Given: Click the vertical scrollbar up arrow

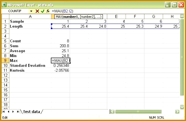Looking at the screenshot, I should (x=182, y=16).
